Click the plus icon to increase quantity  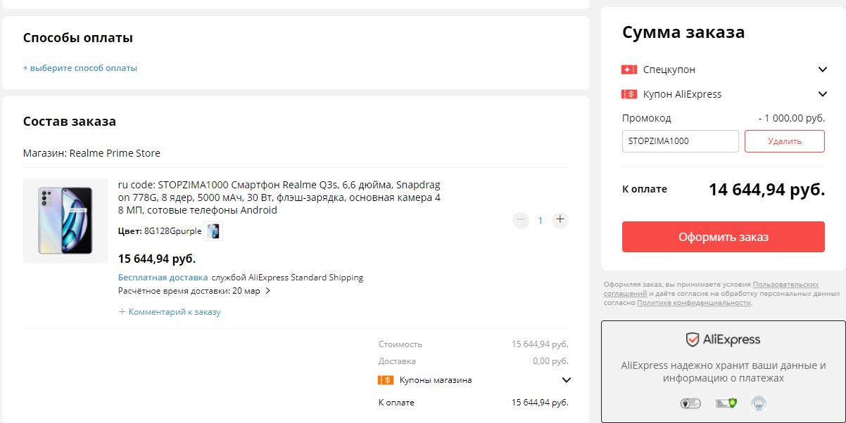pos(560,220)
